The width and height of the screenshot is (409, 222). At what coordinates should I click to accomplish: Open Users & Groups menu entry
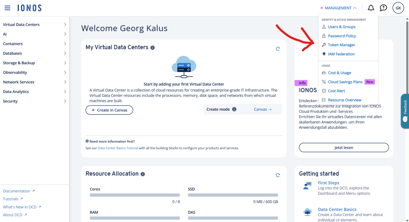tap(341, 27)
